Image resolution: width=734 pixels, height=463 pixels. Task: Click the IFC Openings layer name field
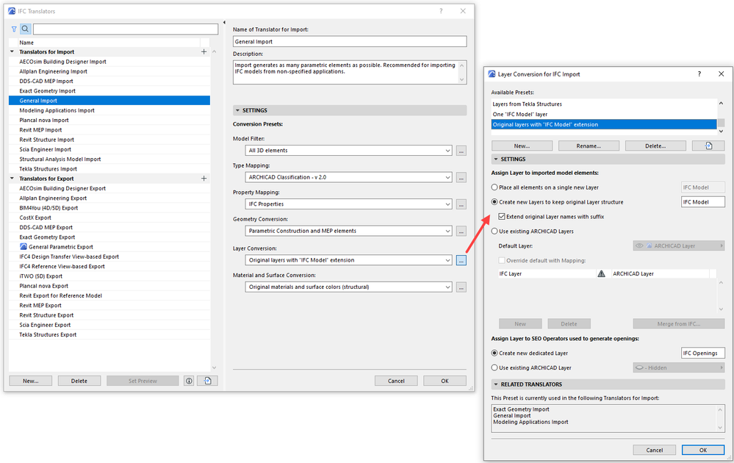tap(703, 353)
